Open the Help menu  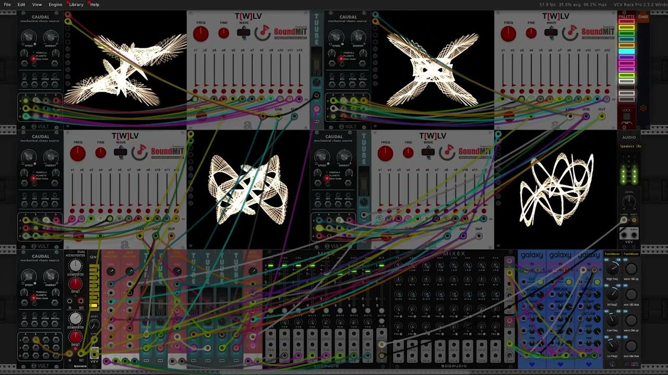click(x=94, y=5)
